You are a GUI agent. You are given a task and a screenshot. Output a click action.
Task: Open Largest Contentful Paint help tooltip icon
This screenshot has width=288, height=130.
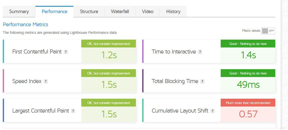pos(73,111)
